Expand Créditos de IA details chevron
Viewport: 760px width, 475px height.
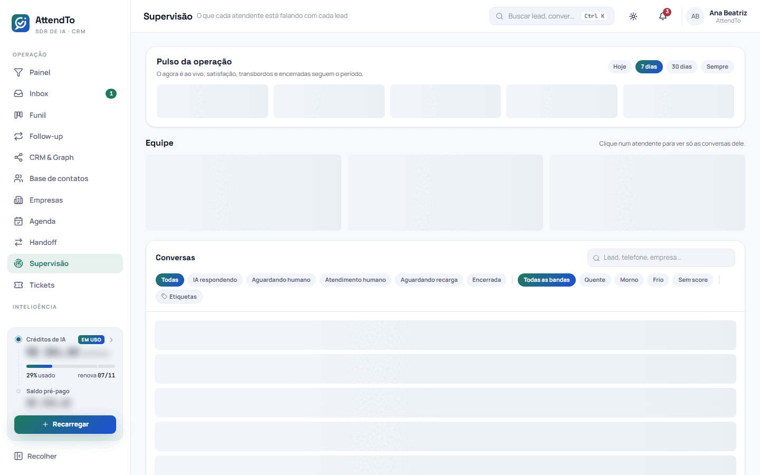pos(111,340)
